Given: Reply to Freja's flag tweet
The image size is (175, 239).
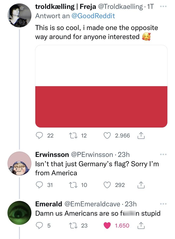Looking at the screenshot, I should [x=39, y=135].
